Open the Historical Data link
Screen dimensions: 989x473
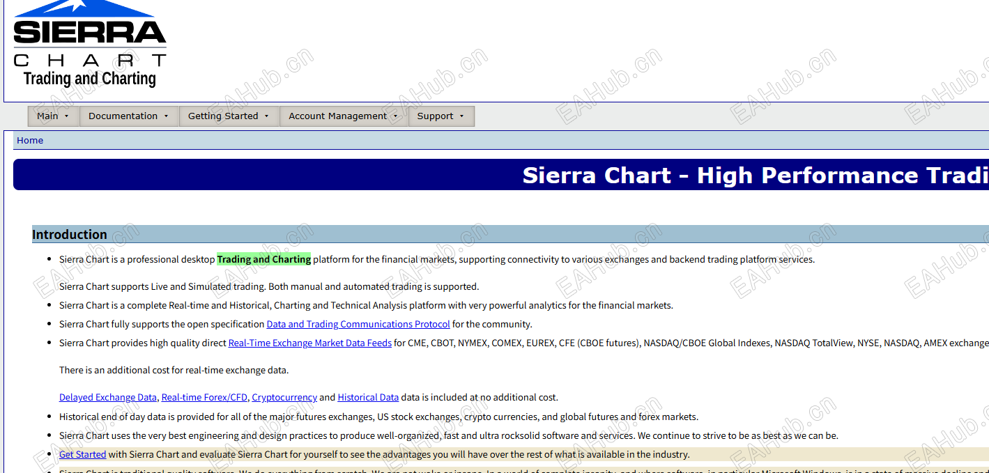[x=368, y=397]
